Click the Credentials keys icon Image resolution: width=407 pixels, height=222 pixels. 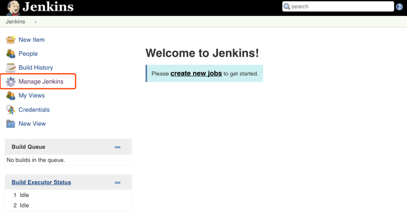pos(10,110)
